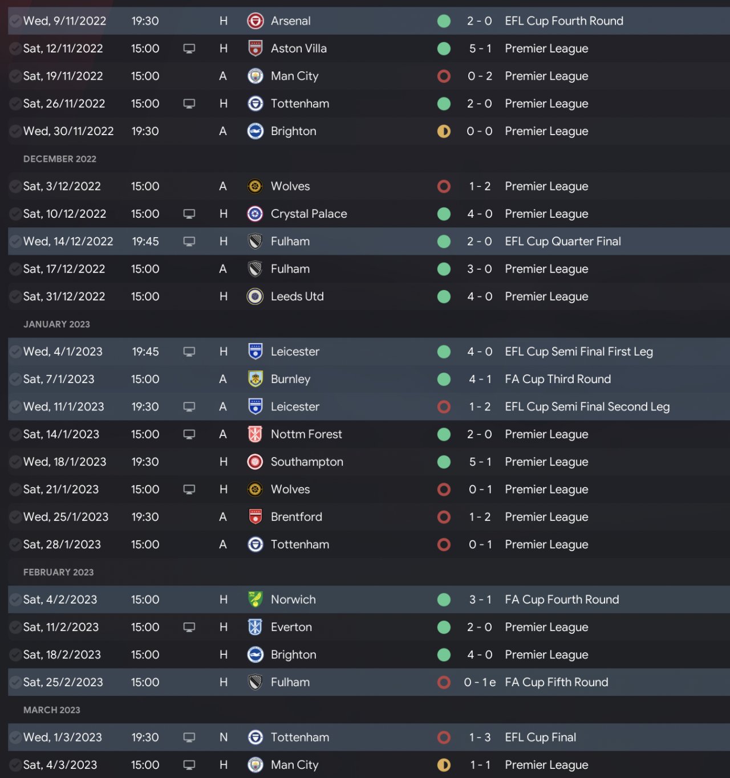
Task: Open the EFL Cup Quarter Final competition link
Action: point(562,241)
